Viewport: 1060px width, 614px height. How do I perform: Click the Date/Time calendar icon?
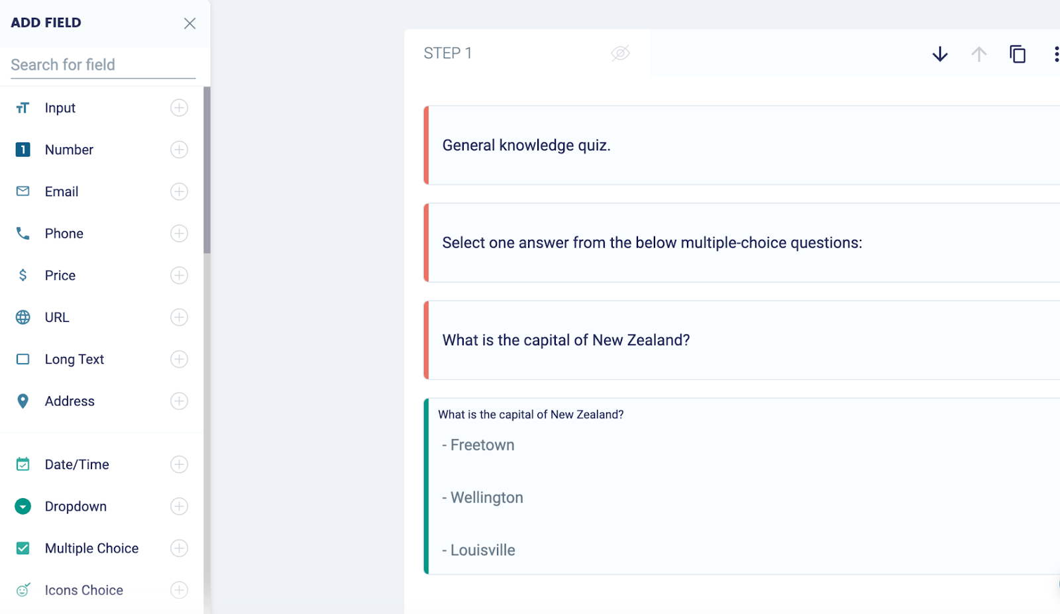point(23,464)
